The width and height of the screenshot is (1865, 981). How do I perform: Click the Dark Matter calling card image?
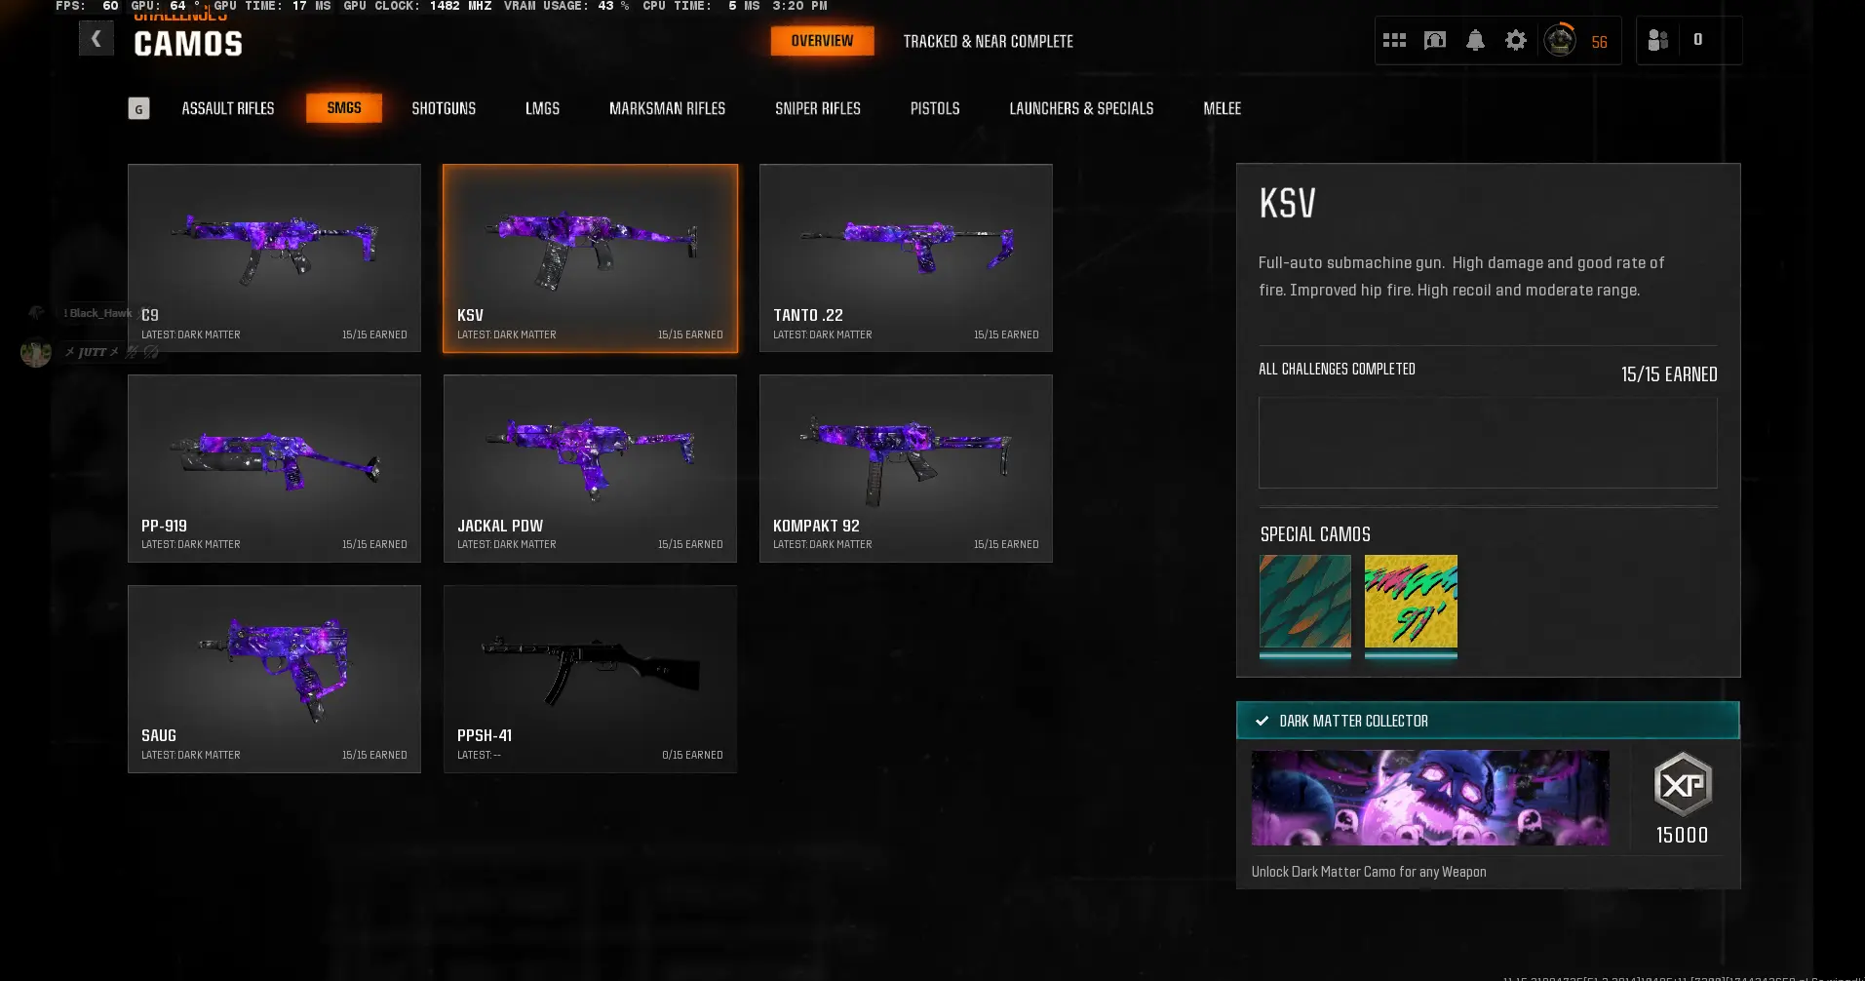[1430, 798]
